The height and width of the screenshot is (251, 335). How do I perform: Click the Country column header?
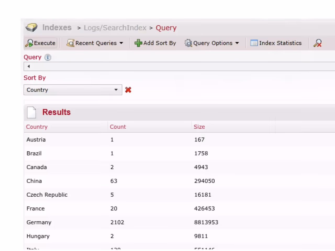tap(37, 127)
